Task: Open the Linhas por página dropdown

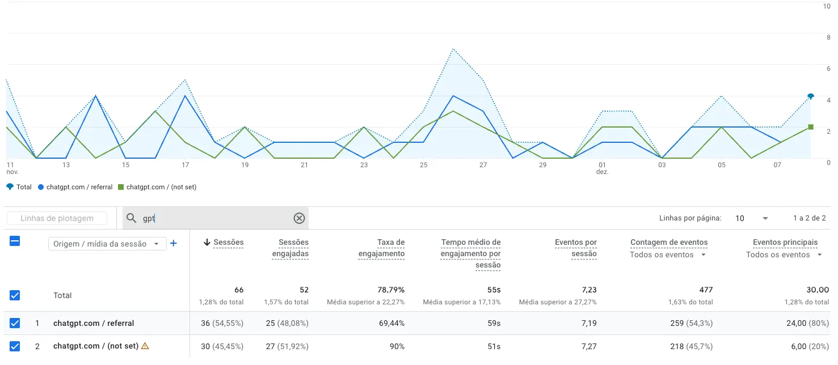Action: tap(752, 218)
